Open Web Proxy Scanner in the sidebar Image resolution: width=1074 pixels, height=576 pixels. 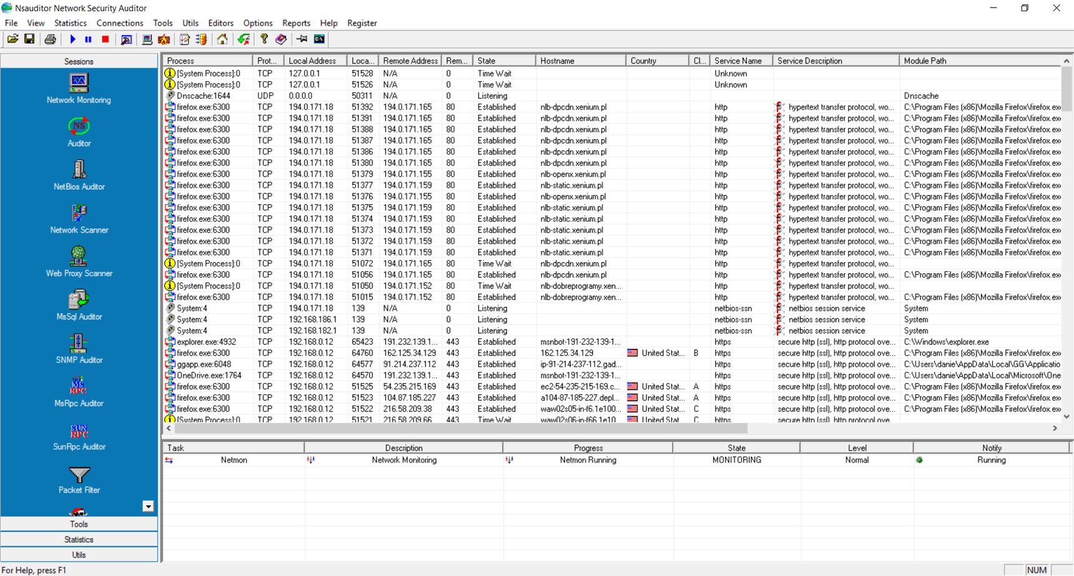[79, 262]
